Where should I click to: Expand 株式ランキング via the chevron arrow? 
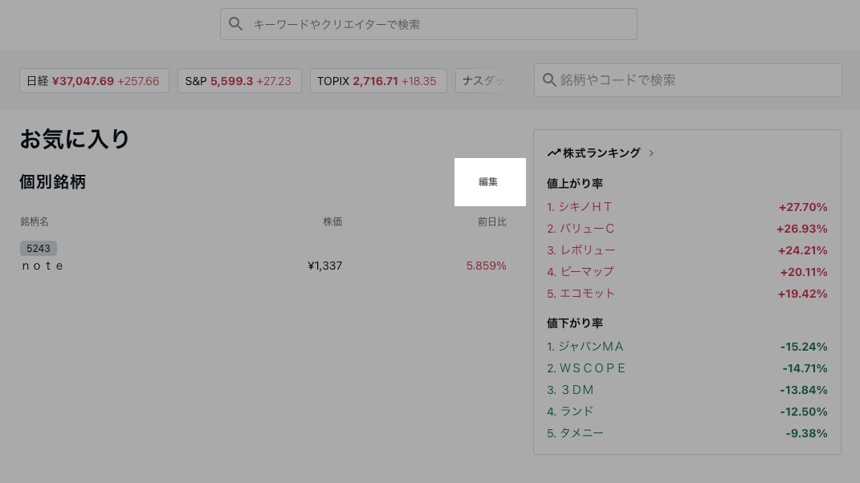pyautogui.click(x=651, y=153)
